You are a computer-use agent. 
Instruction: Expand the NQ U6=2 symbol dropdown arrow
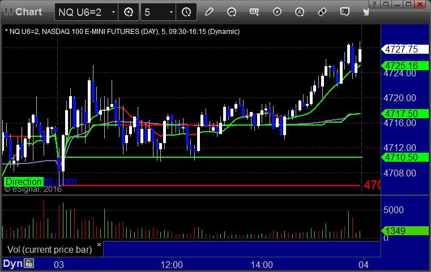[113, 12]
